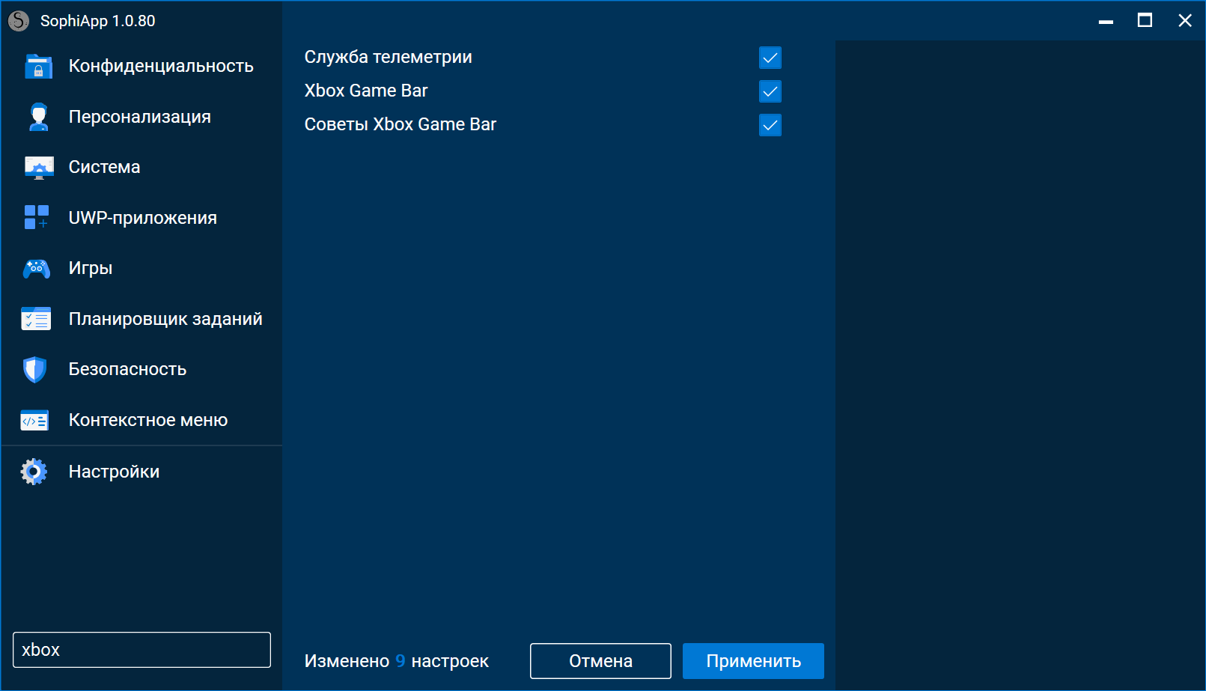
Task: Minimize the SophiApp window
Action: (x=1106, y=21)
